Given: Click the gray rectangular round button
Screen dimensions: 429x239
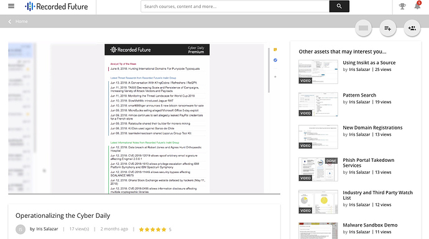Looking at the screenshot, I should coord(363,28).
